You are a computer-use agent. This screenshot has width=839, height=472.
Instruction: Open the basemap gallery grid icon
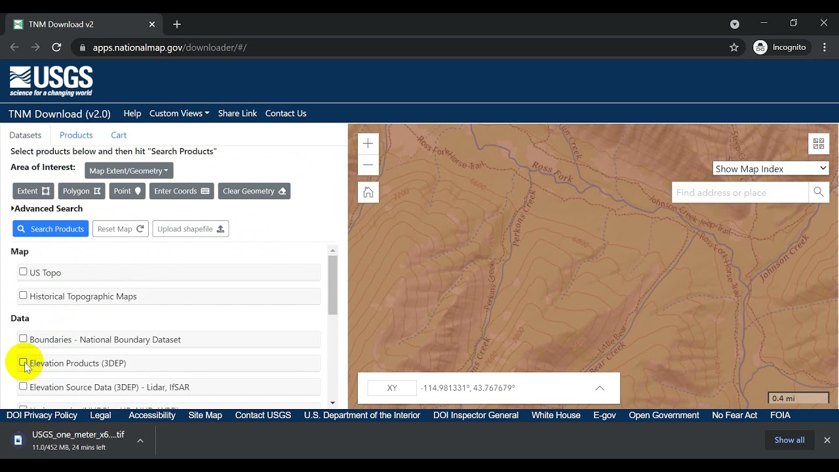pos(819,144)
